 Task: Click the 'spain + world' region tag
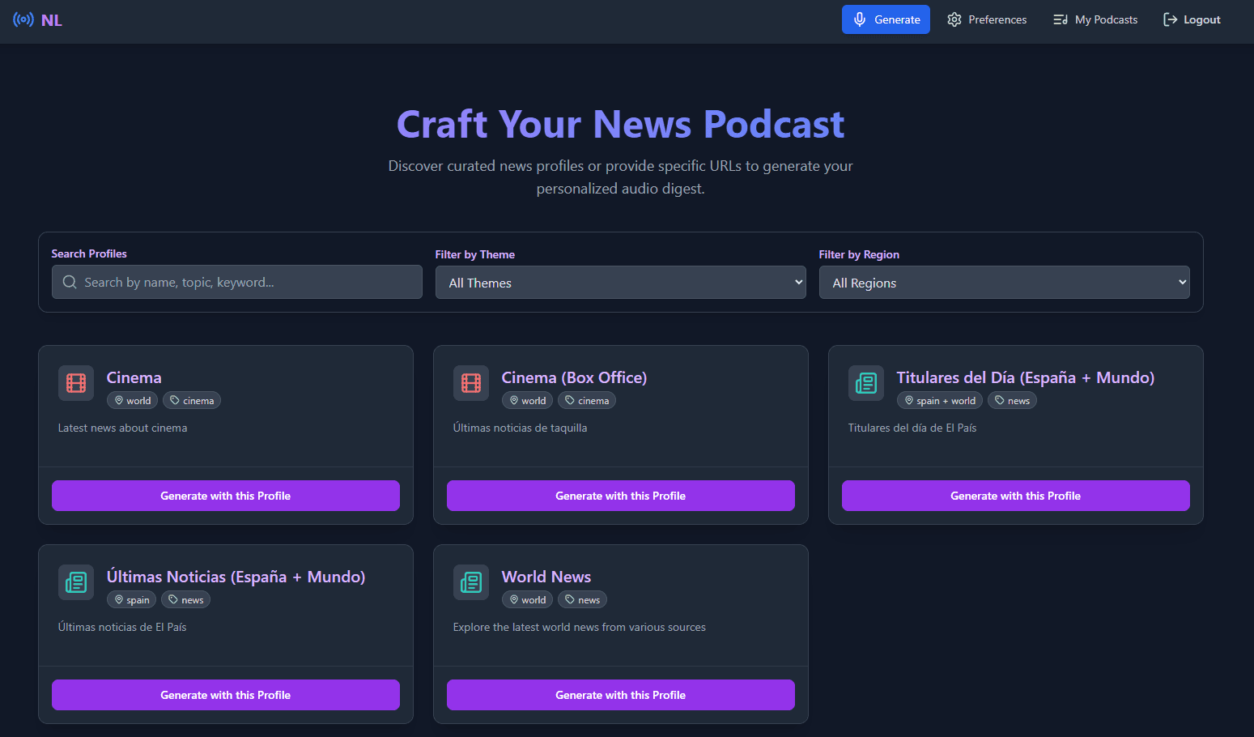click(x=939, y=401)
